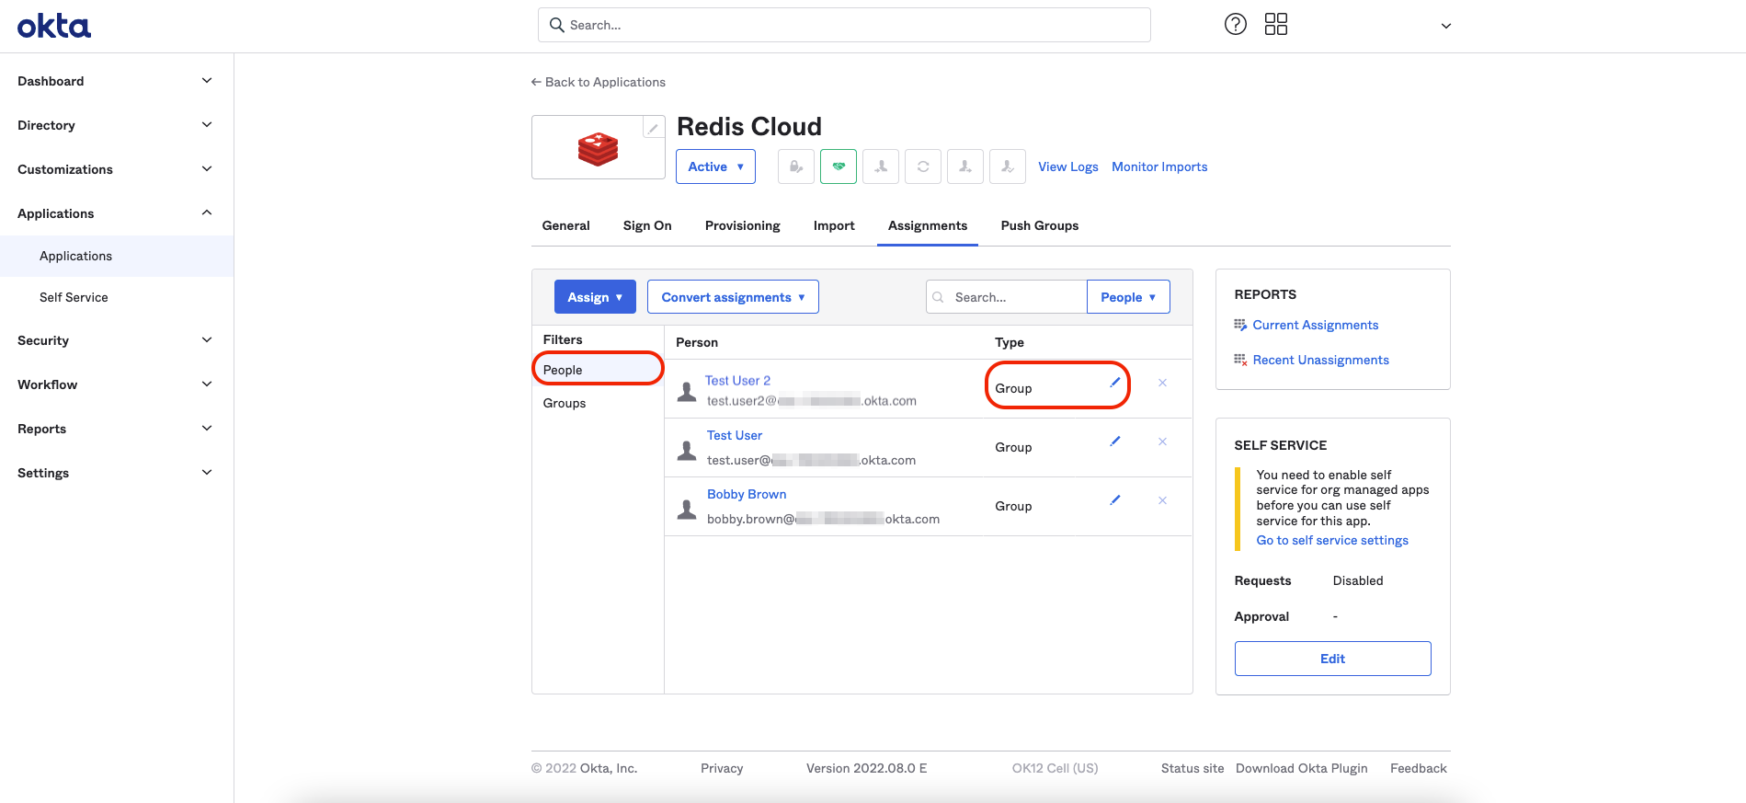Open the help question mark icon
The height and width of the screenshot is (803, 1746).
pos(1235,25)
